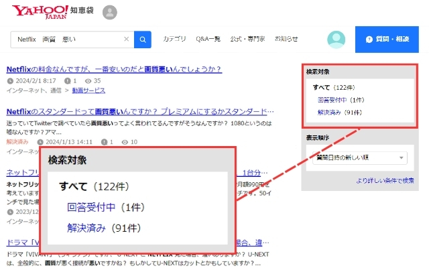Open the Netflixのスタンダード result link

click(140, 112)
